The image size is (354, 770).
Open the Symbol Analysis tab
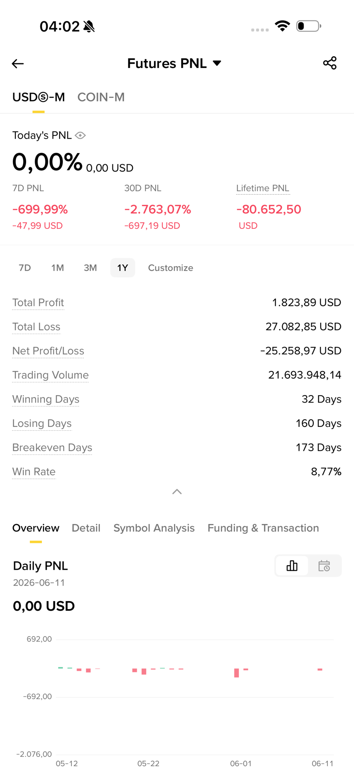[154, 528]
